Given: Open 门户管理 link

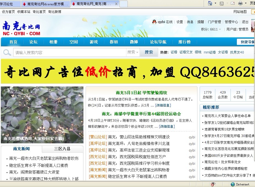Looking at the screenshot, I should click(x=214, y=22).
